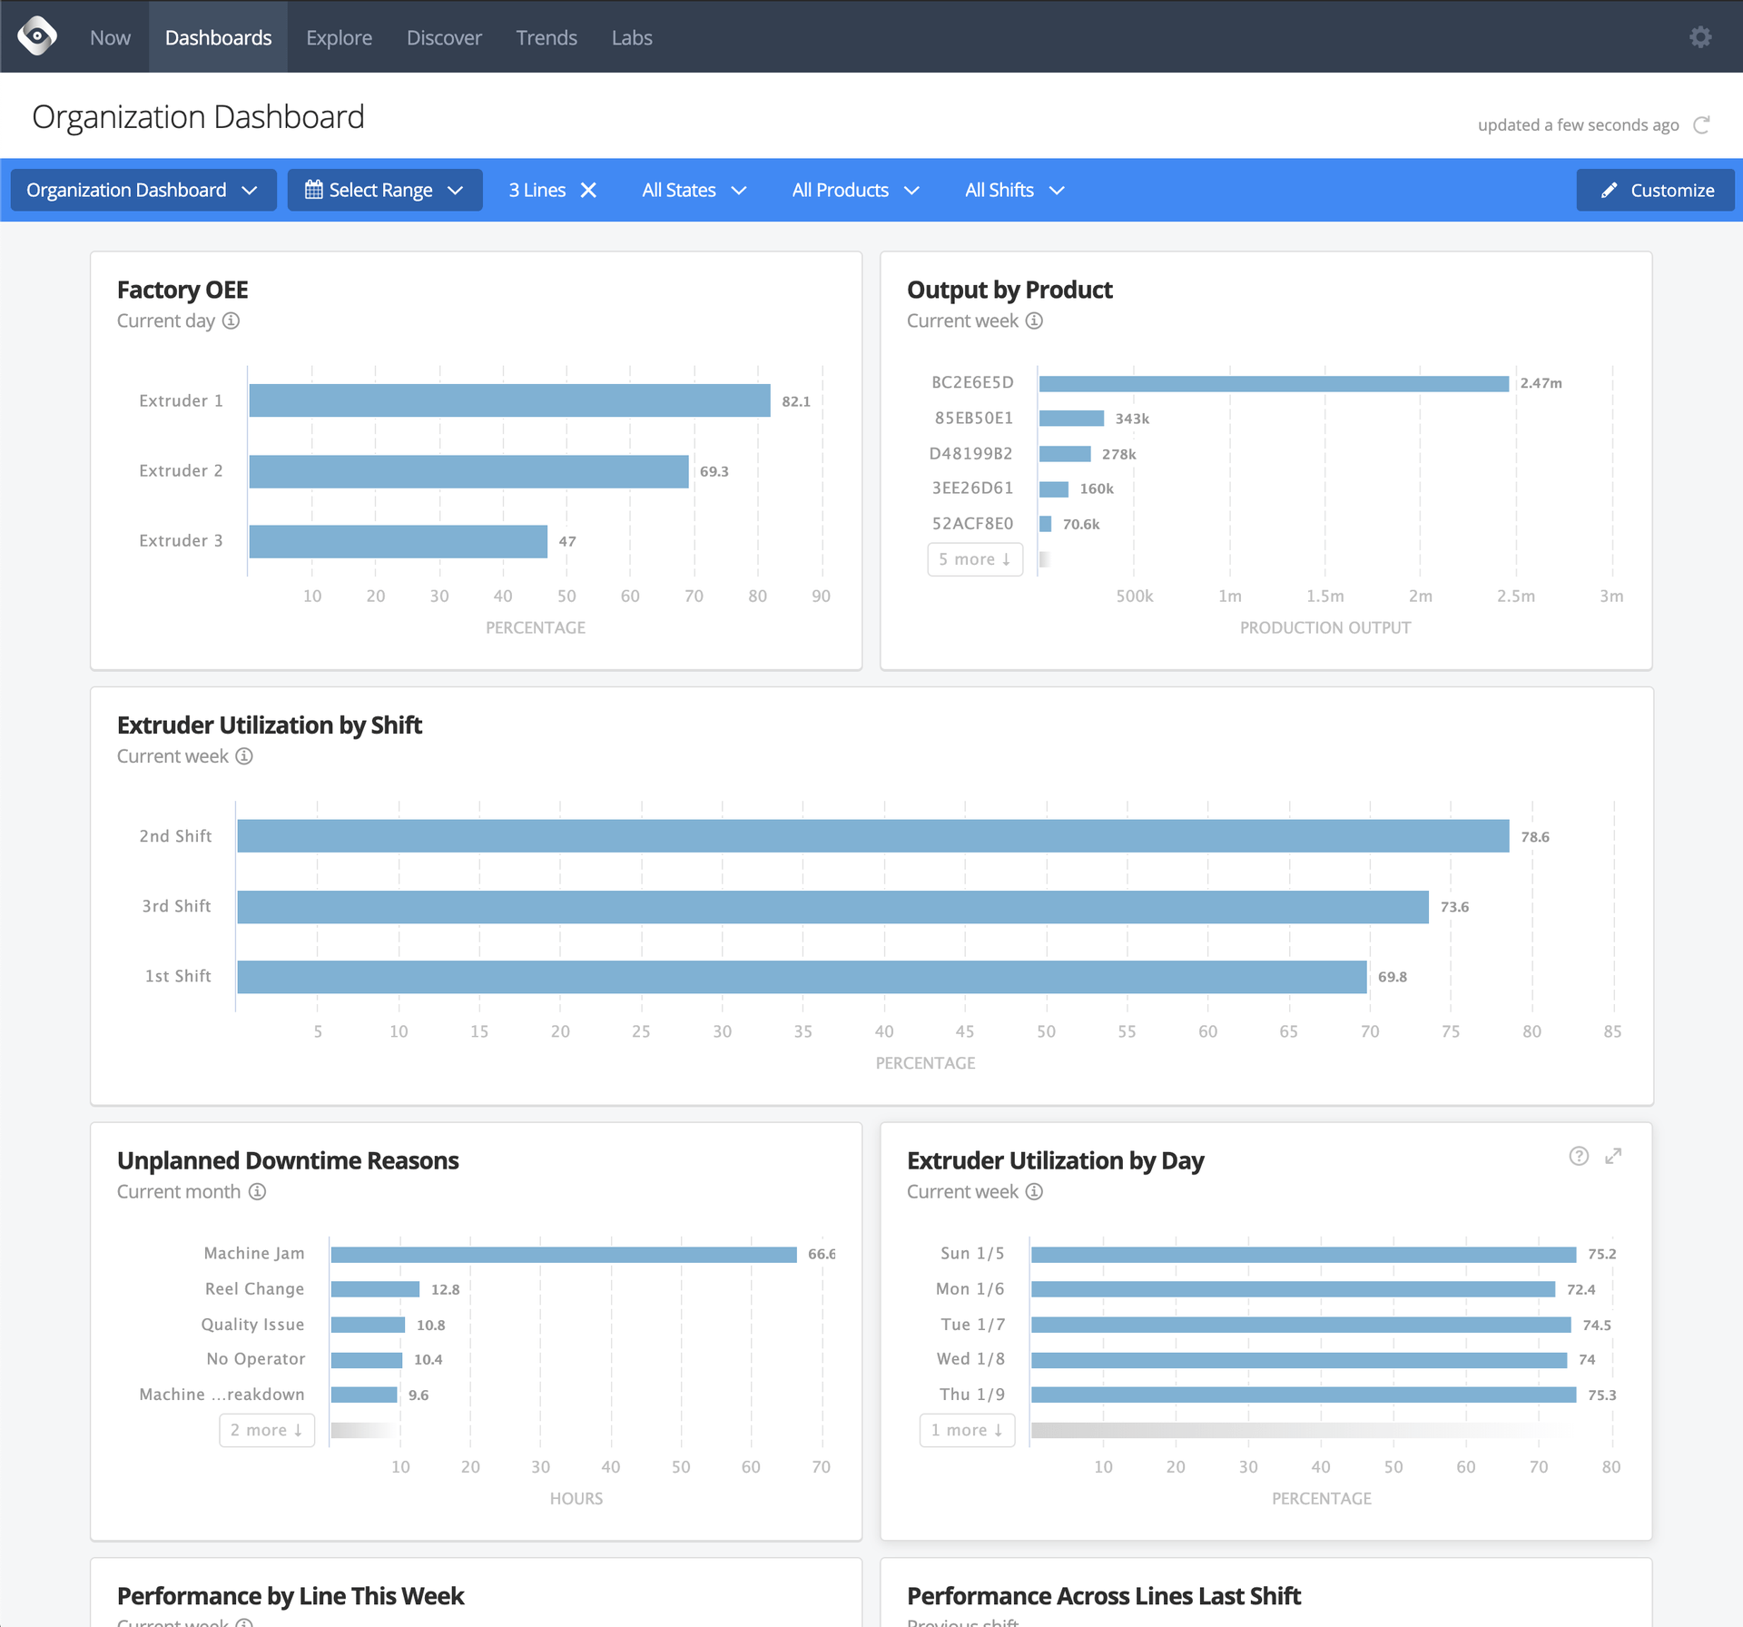This screenshot has height=1627, width=1743.
Task: Open the settings gear icon
Action: click(1701, 36)
